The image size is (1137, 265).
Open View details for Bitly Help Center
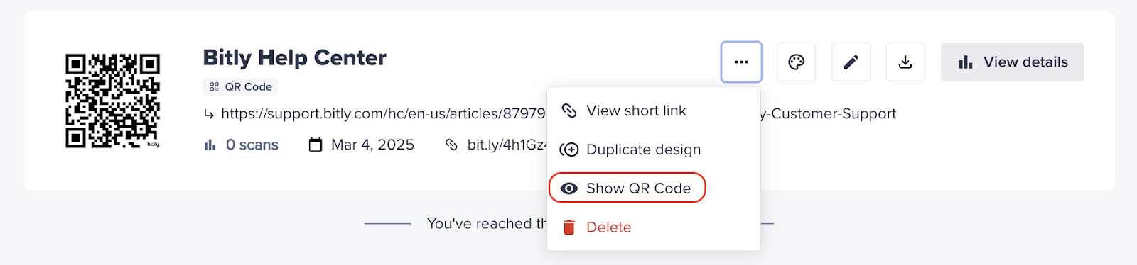(1012, 62)
